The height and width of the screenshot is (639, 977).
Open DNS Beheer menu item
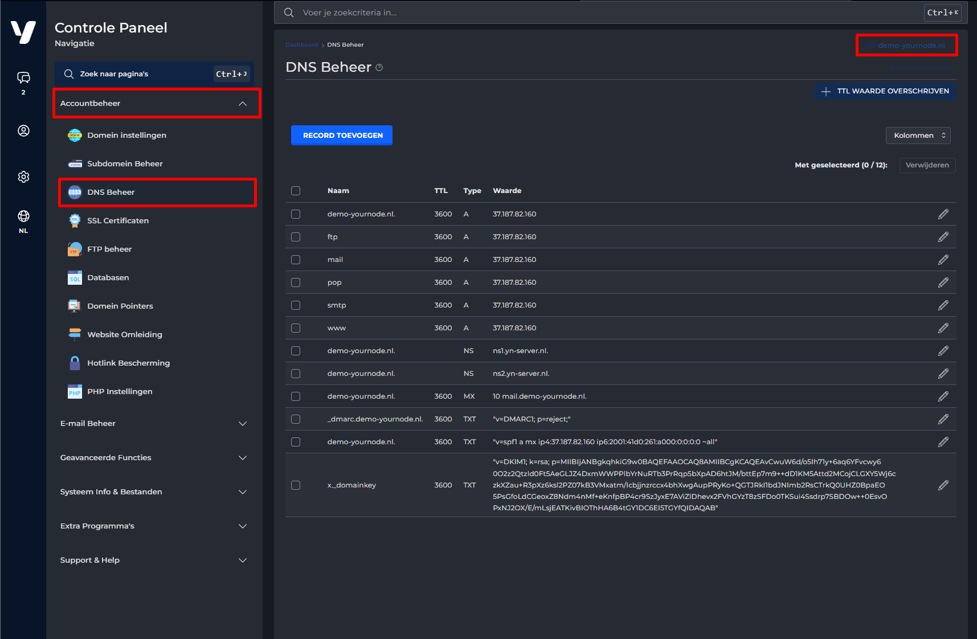157,192
